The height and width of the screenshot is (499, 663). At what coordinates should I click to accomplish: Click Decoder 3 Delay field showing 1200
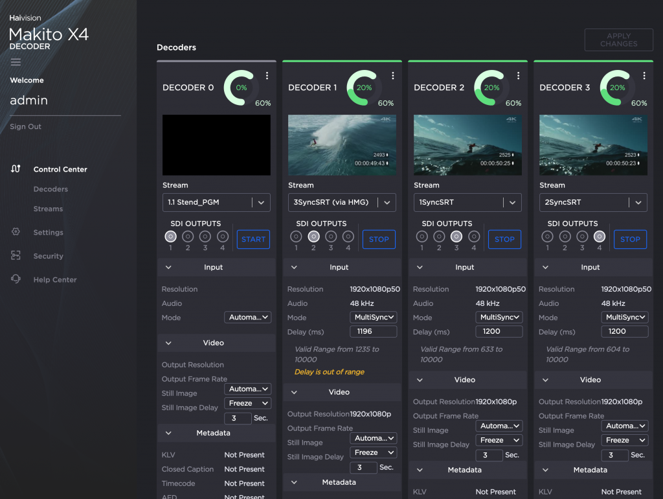(625, 331)
